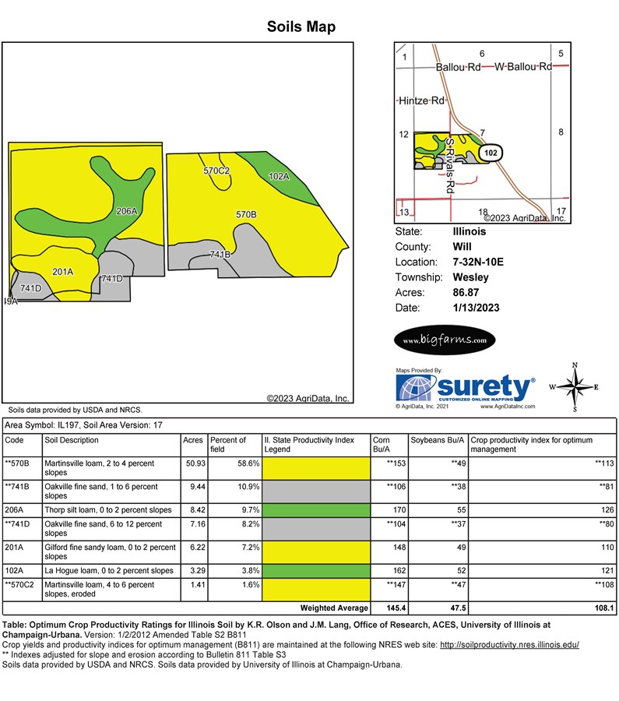
Task: Click the 'Hintze Rd' label on locator map
Action: pyautogui.click(x=421, y=100)
